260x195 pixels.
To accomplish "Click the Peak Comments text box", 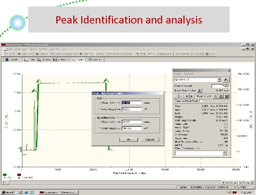I will [201, 153].
